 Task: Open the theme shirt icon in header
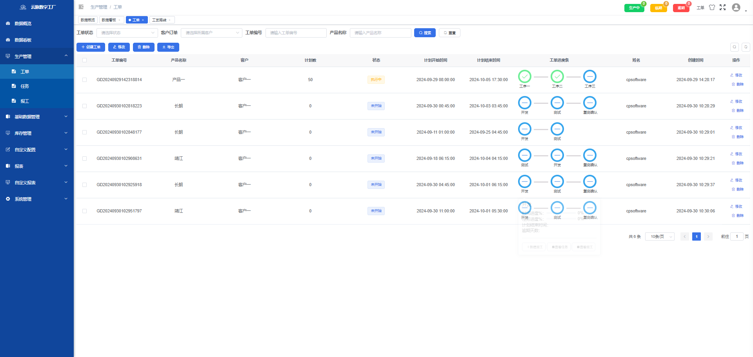(x=712, y=7)
